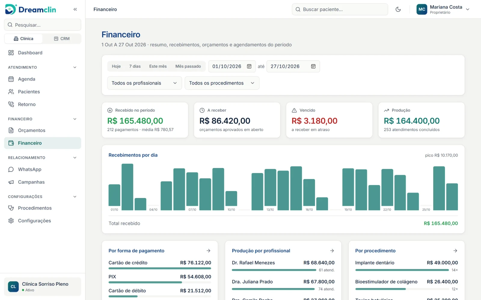Viewport: 481px width, 300px height.
Task: Click the R$ 3.180,00 overdue value
Action: [x=314, y=121]
